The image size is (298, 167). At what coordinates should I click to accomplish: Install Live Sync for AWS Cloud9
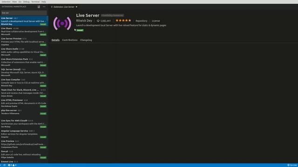43,127
